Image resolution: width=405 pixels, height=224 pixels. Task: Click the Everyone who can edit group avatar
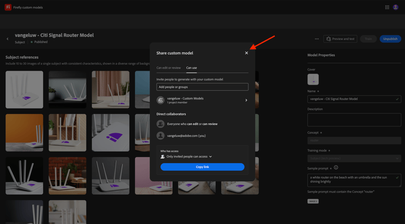(160, 124)
